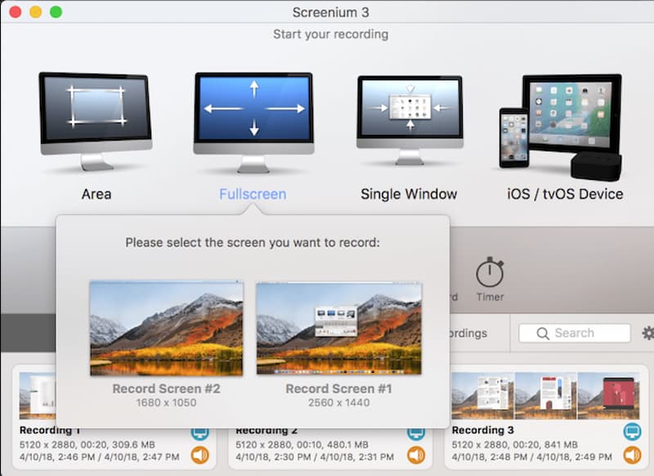Click the magnifier icon in Search
654x476 pixels.
pos(543,334)
